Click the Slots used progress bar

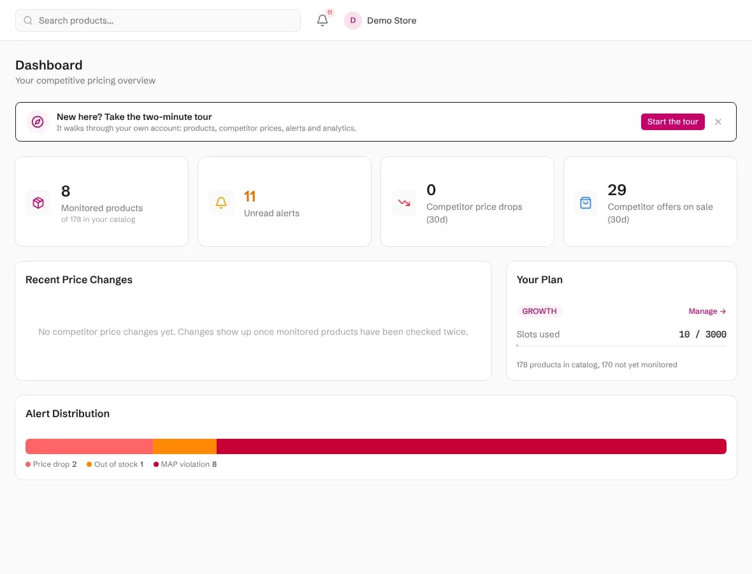coord(621,346)
